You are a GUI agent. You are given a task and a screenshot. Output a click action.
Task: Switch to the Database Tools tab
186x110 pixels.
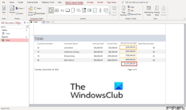coord(48,2)
